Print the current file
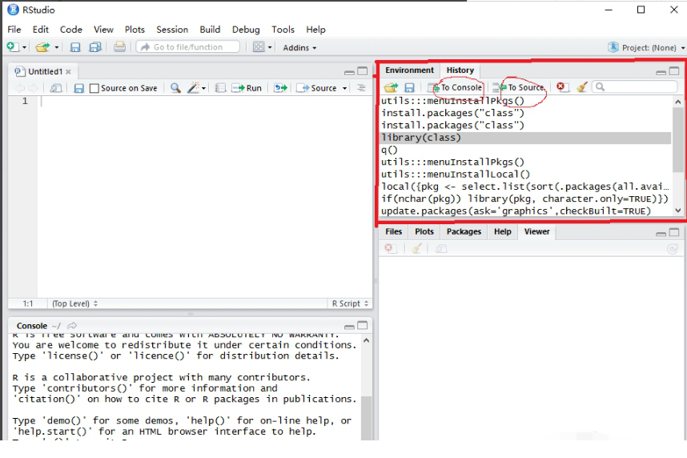Screen dimensions: 687x458 pyautogui.click(x=119, y=47)
